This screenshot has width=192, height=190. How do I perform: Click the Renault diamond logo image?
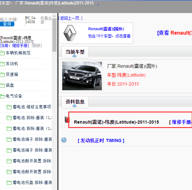(x=70, y=33)
